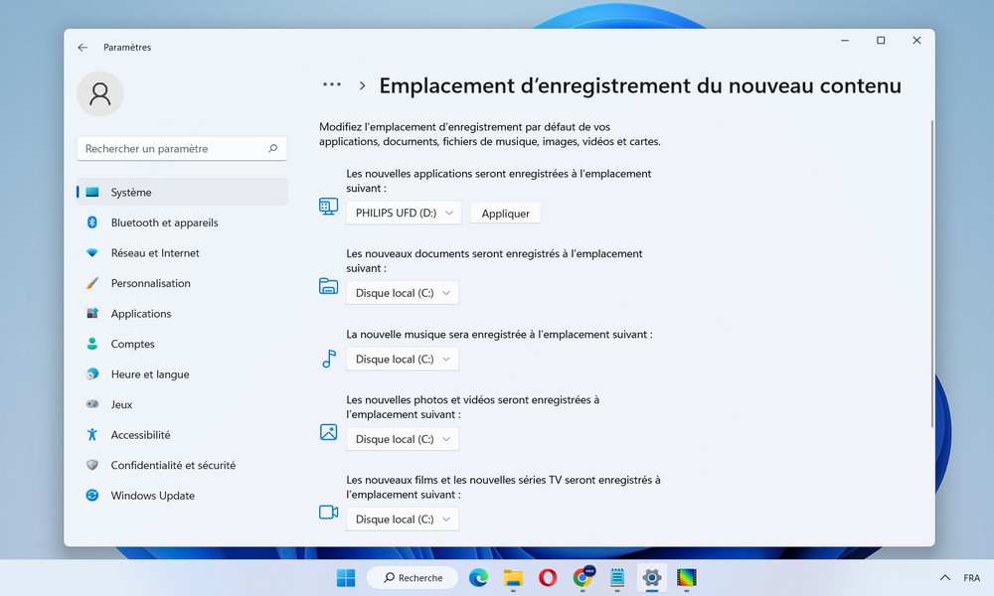Open the Jeux settings section
Image resolution: width=994 pixels, height=596 pixels.
point(121,404)
